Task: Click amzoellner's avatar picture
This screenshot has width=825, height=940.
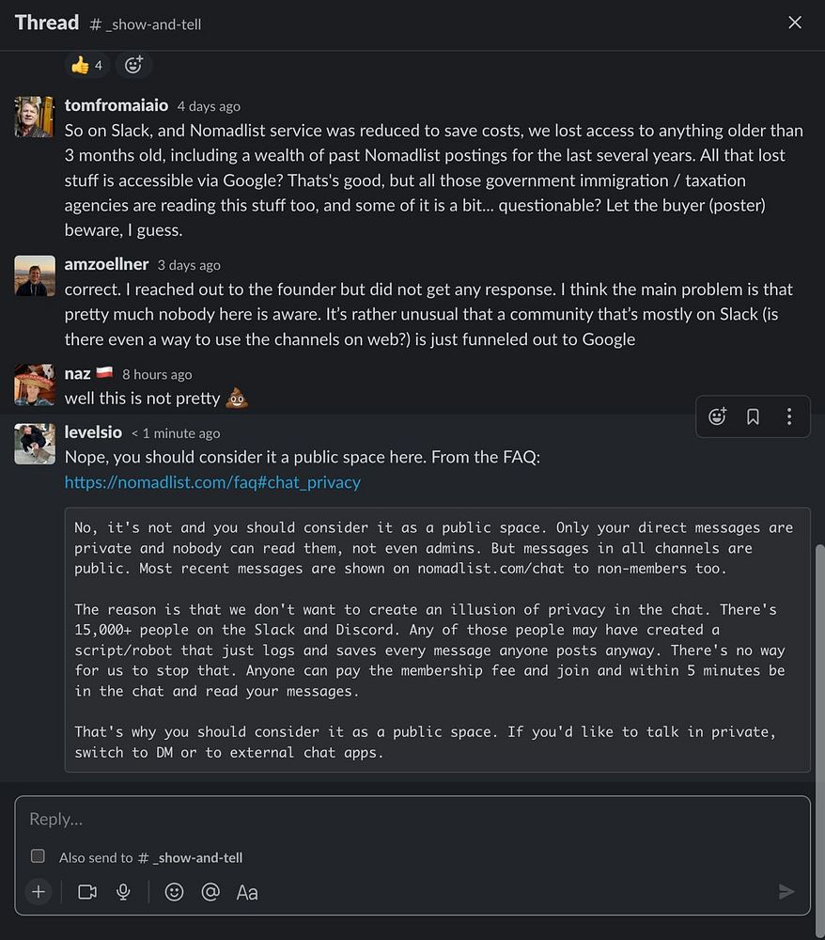Action: pos(35,275)
